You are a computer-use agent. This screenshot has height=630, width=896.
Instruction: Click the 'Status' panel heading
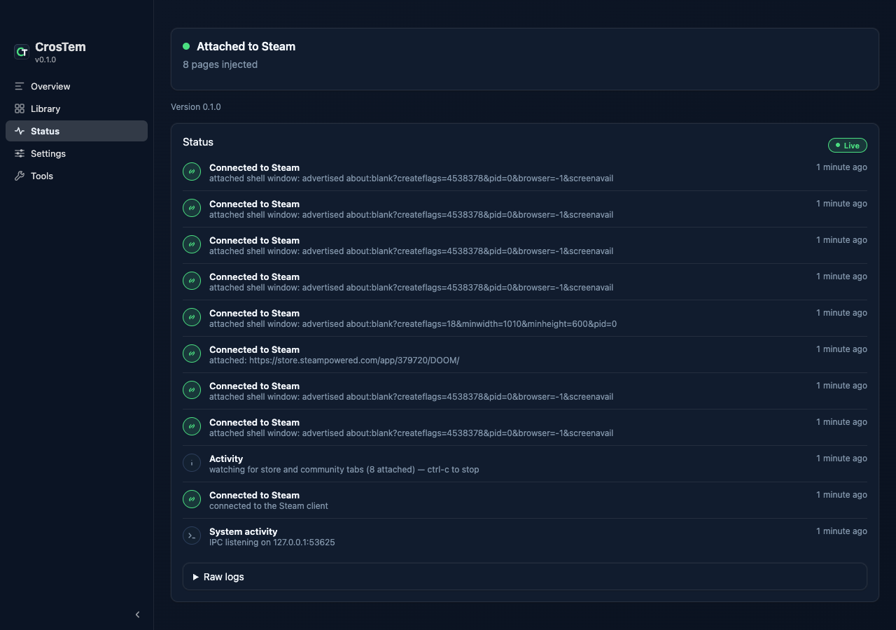tap(198, 142)
